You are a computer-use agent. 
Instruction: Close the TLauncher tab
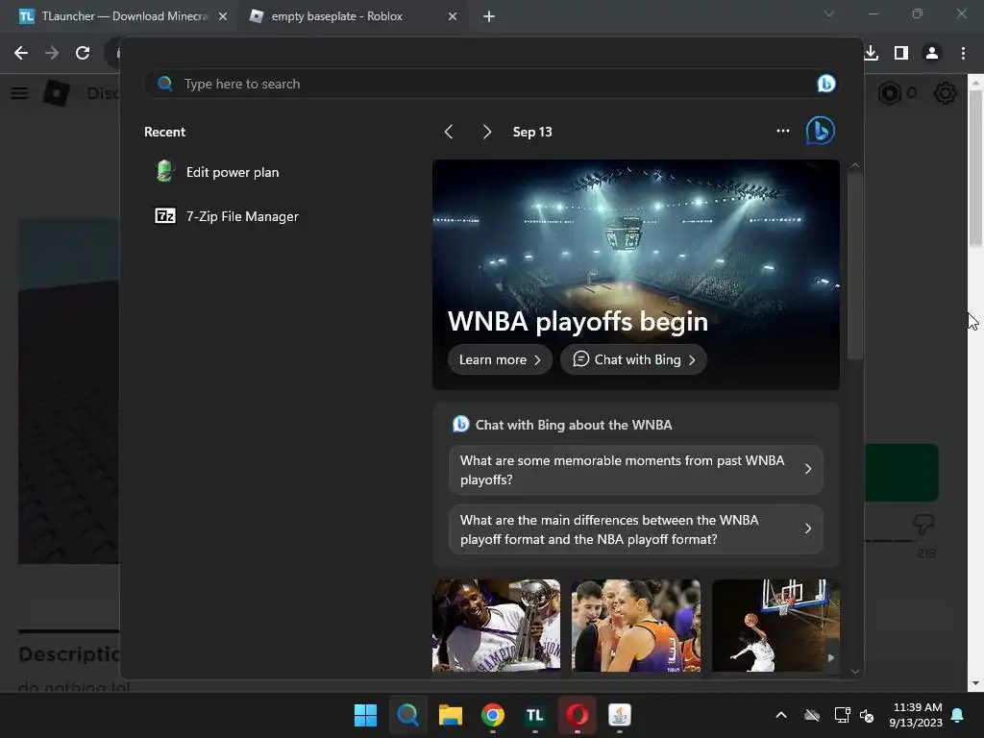[x=223, y=16]
